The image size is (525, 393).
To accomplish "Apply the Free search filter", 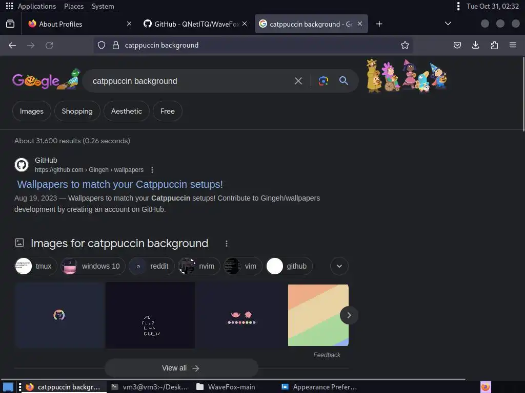I will (168, 111).
